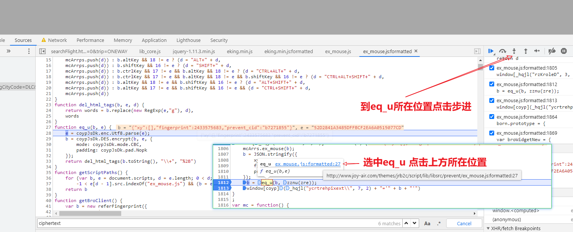Open the Memory panel tab
The width and height of the screenshot is (573, 232).
click(x=123, y=40)
